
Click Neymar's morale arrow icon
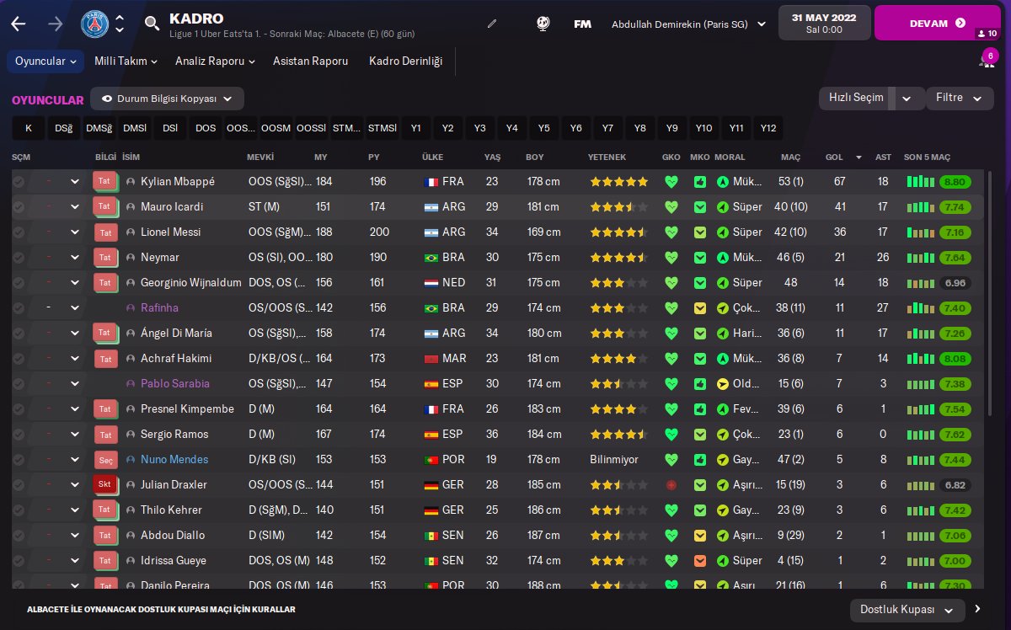tap(722, 258)
